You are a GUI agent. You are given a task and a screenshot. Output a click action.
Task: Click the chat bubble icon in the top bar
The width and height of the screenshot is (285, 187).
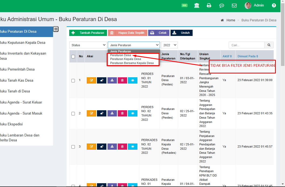[222, 5]
